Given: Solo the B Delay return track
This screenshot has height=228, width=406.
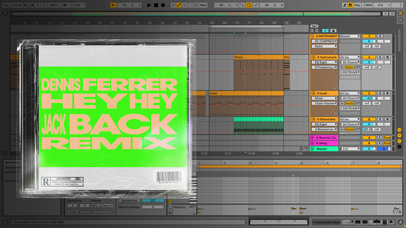Looking at the screenshot, I should click(x=380, y=143).
